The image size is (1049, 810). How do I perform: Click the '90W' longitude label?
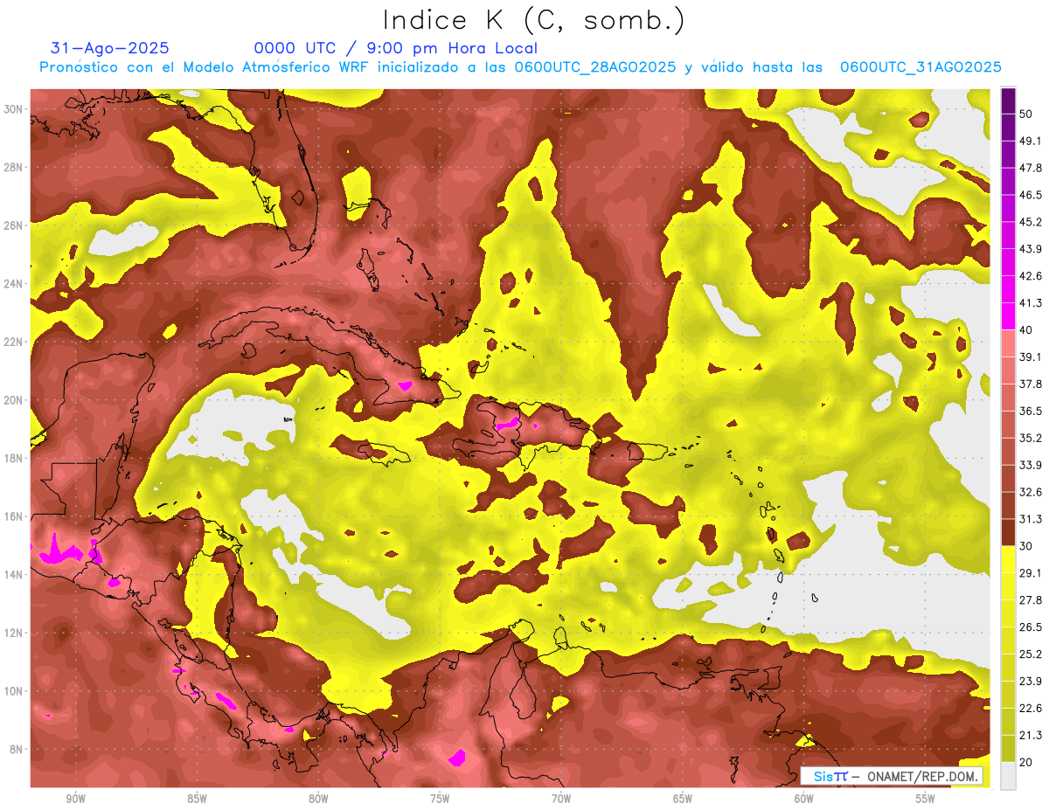76,799
